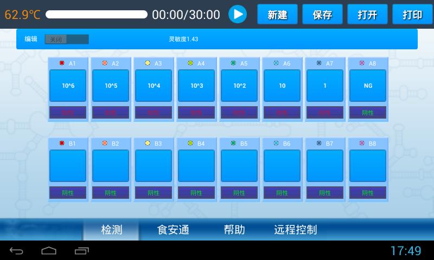Screen dimensions: 434x260
Task: Open the 帮助 help tab
Action: coord(234,230)
